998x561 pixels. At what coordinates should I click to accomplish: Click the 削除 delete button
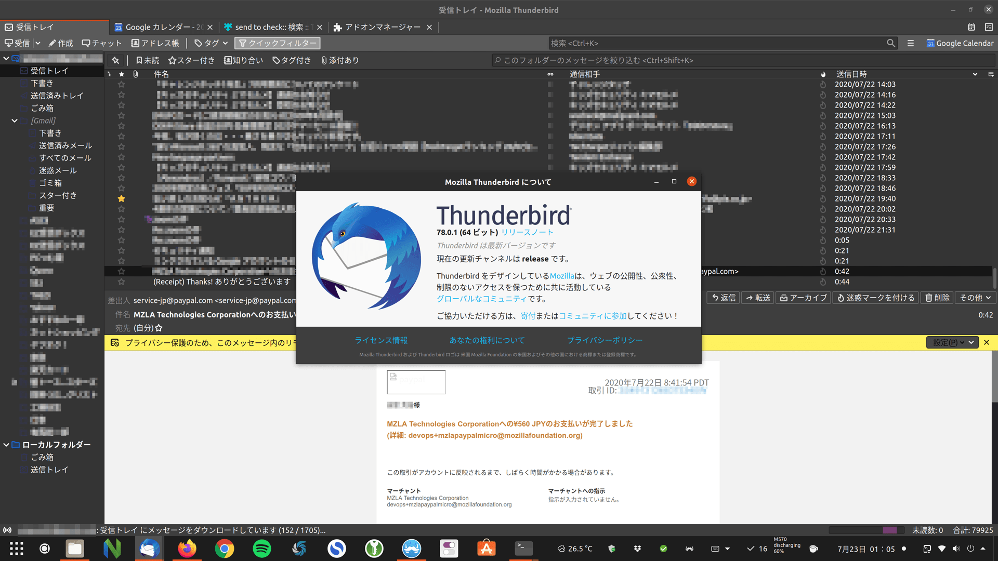937,298
